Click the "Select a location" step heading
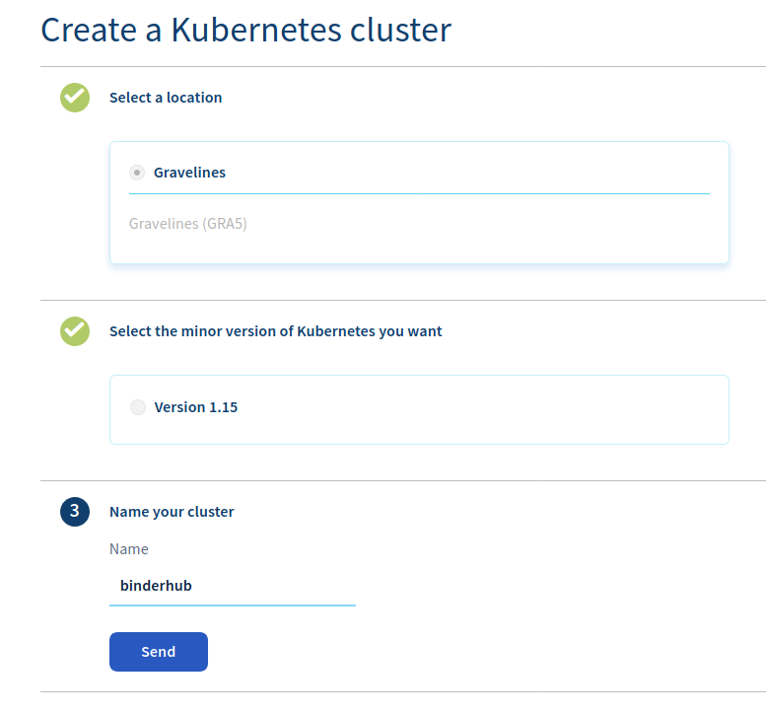Screen dimensions: 766x713 pos(166,98)
